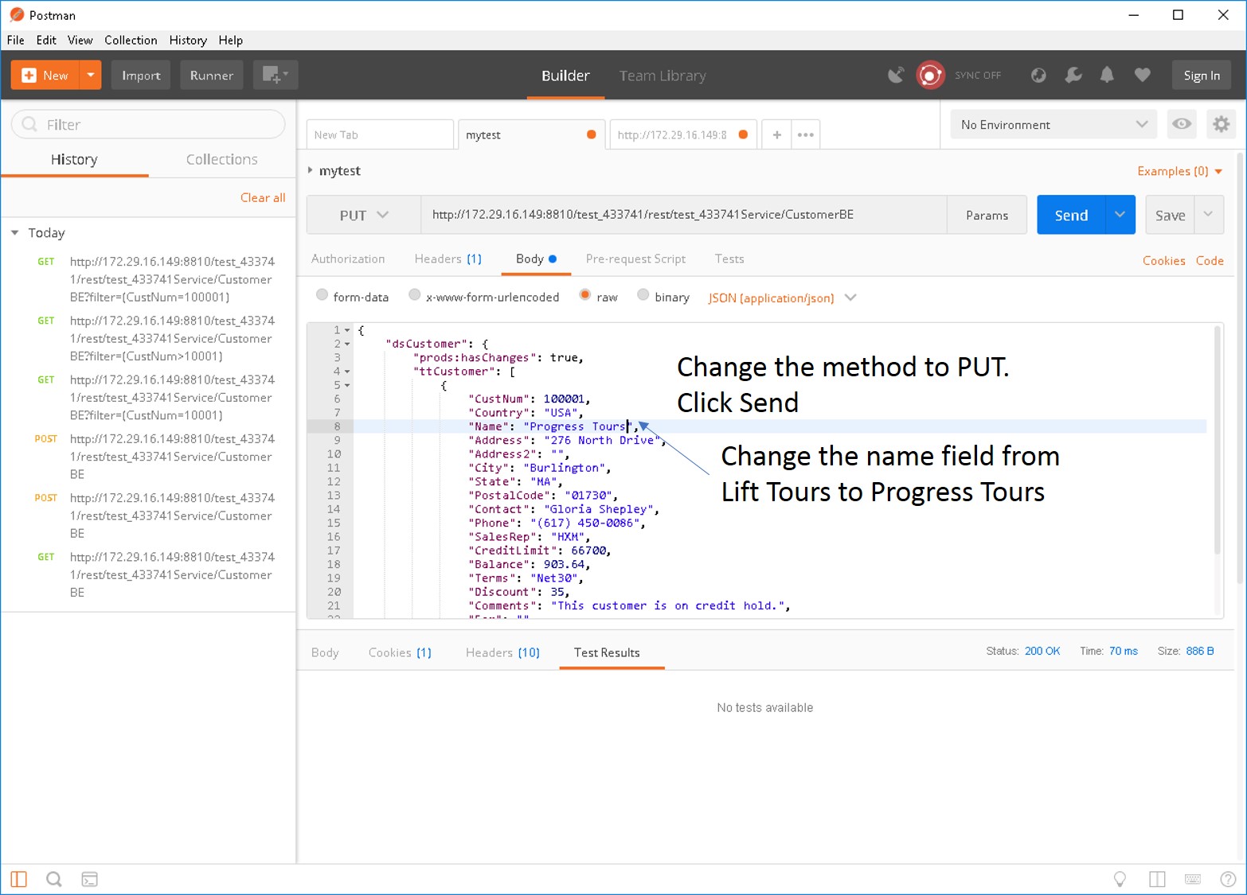Switch to the Collections sidebar tab
Image resolution: width=1247 pixels, height=895 pixels.
(x=222, y=159)
